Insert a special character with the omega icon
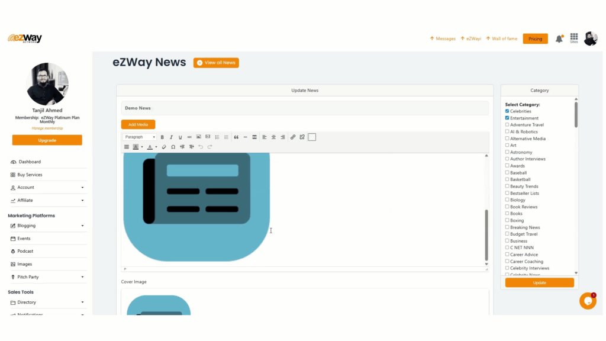606x341 pixels. tap(173, 147)
